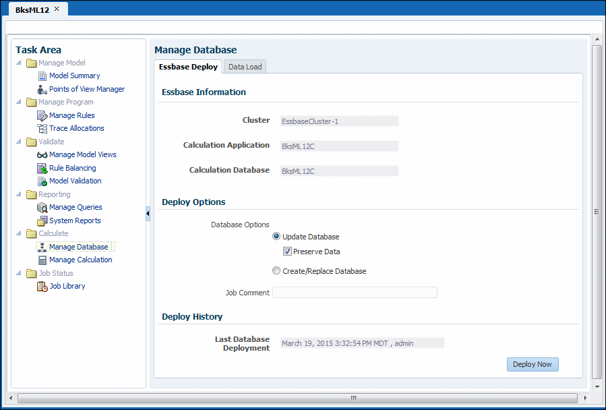Open the Manage Queries link
The image size is (606, 410).
point(75,207)
